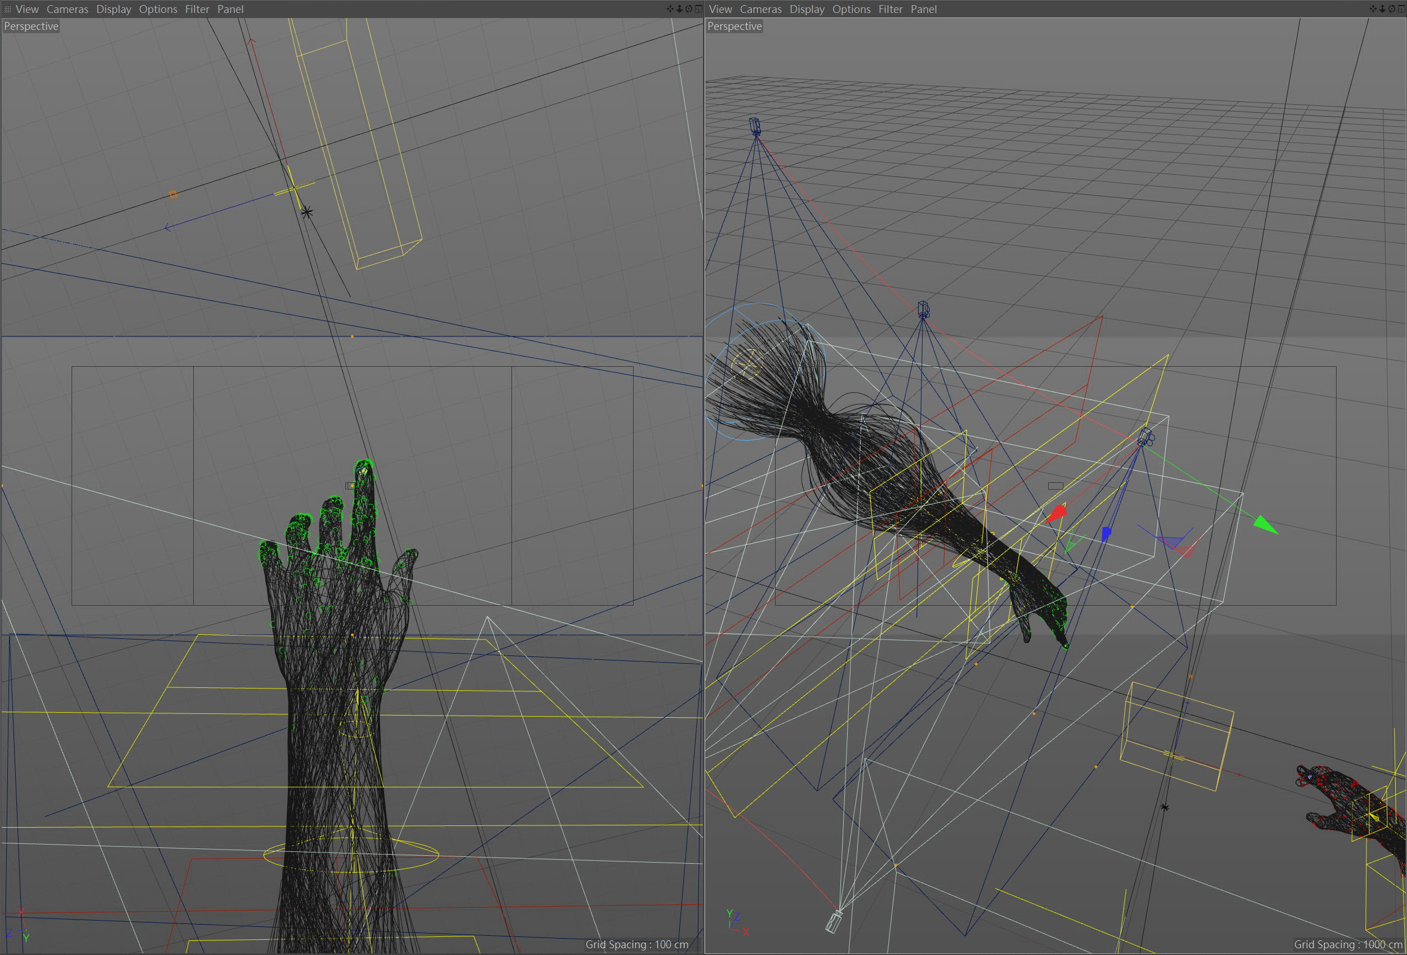Open the left viewport Filter menu
This screenshot has height=955, width=1407.
coord(197,9)
